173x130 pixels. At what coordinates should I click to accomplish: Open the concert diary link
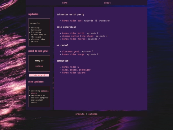pos(45,91)
